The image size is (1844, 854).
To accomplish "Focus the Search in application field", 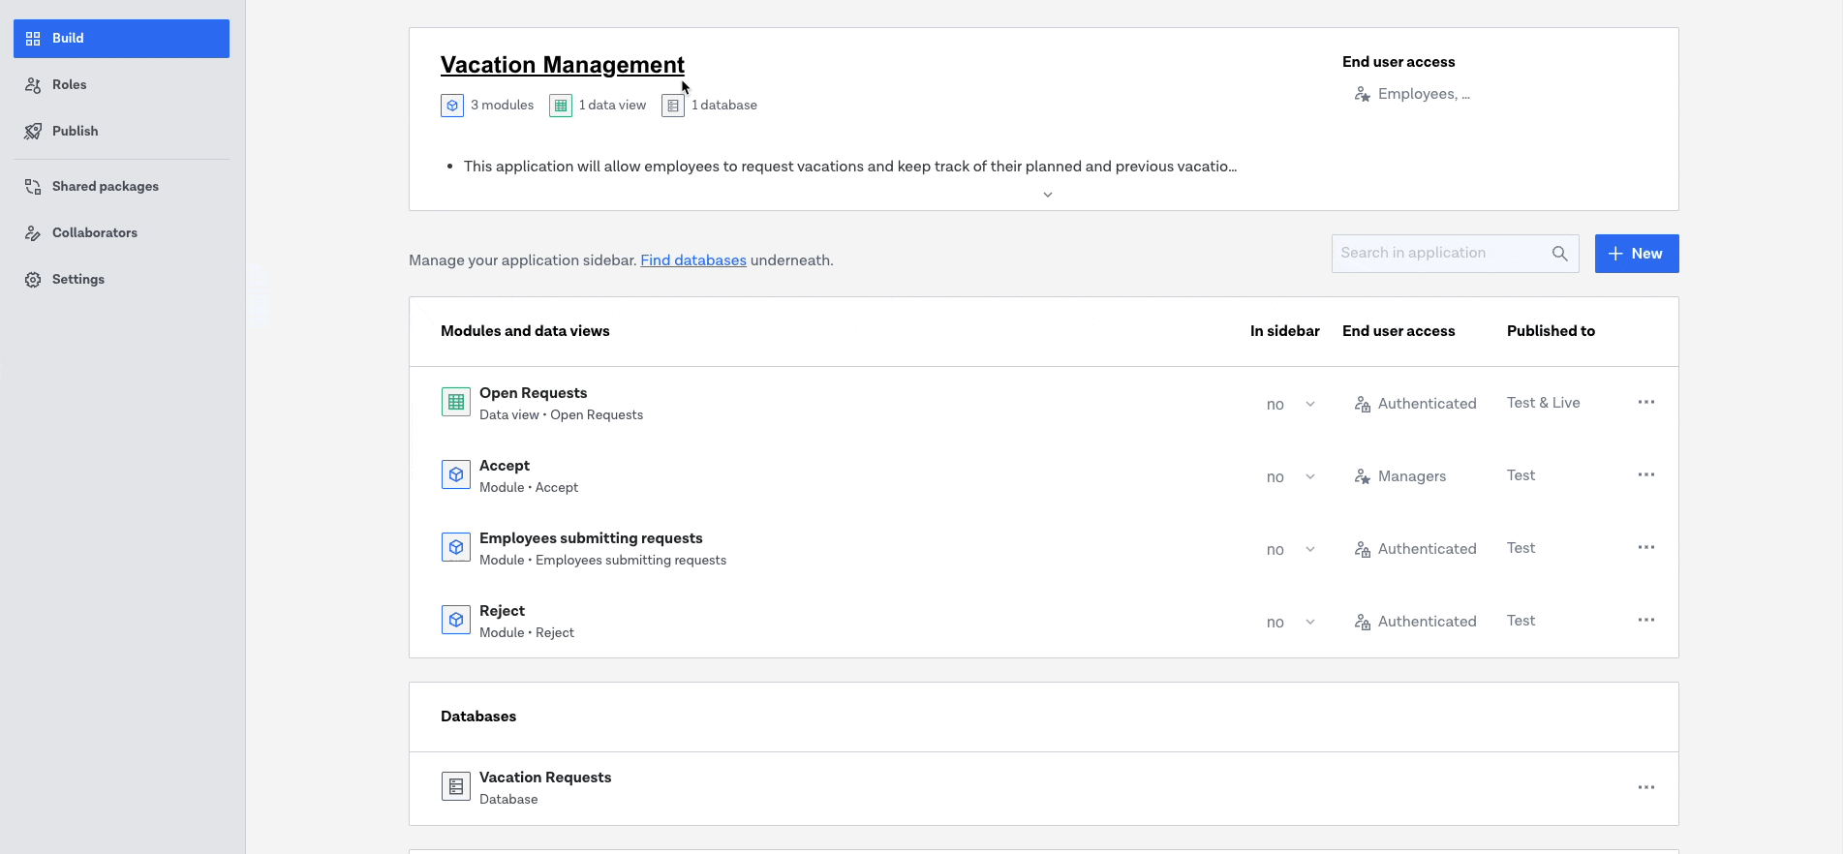I will [1438, 254].
